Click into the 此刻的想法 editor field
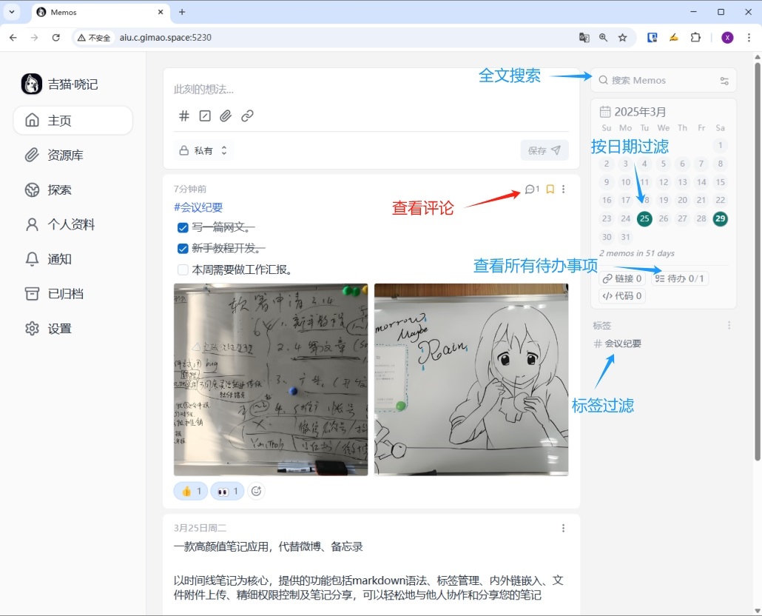Screen dimensions: 762x616 (x=371, y=89)
